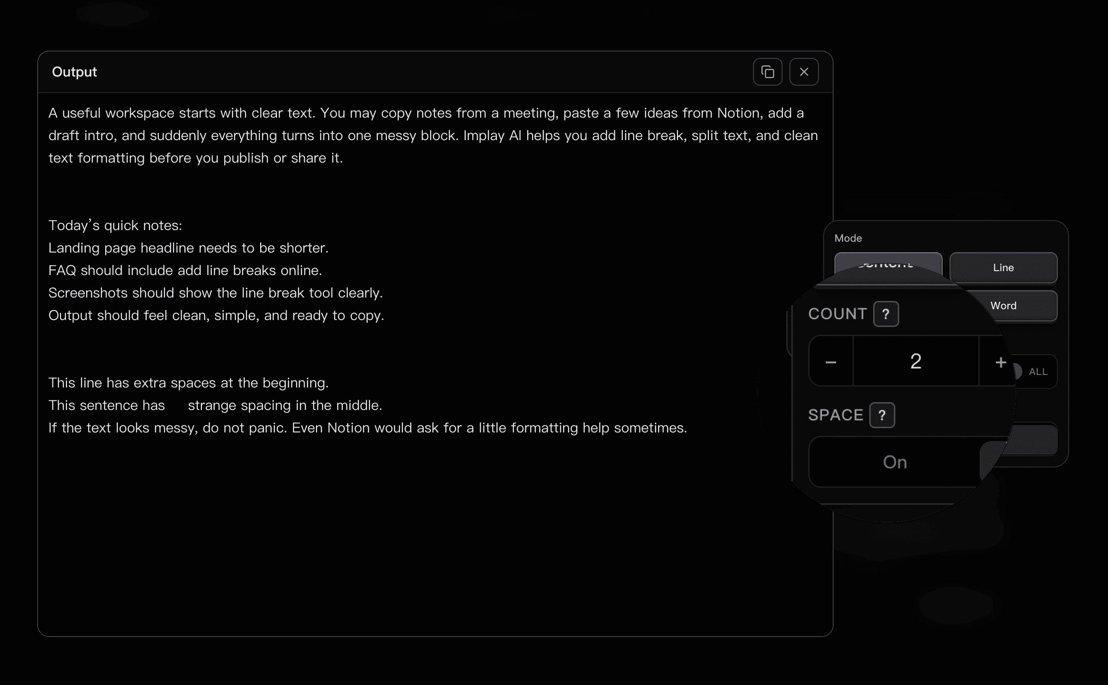Select the Line mode button
The height and width of the screenshot is (685, 1108).
(x=1003, y=268)
